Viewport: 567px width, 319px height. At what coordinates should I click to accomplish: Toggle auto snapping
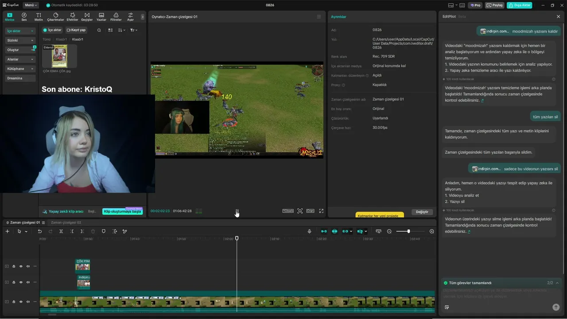[x=334, y=231]
